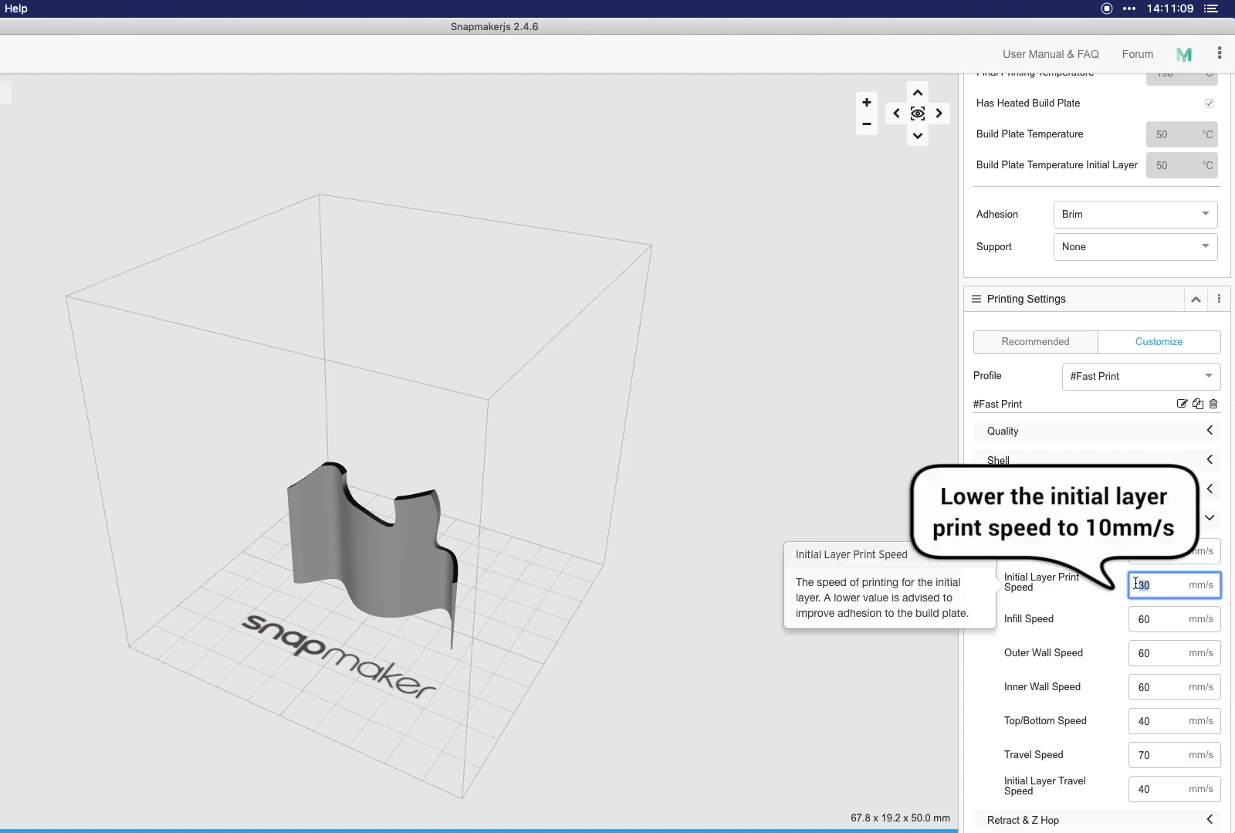Reset the camera view with the eye icon
Viewport: 1235px width, 833px height.
click(x=919, y=113)
